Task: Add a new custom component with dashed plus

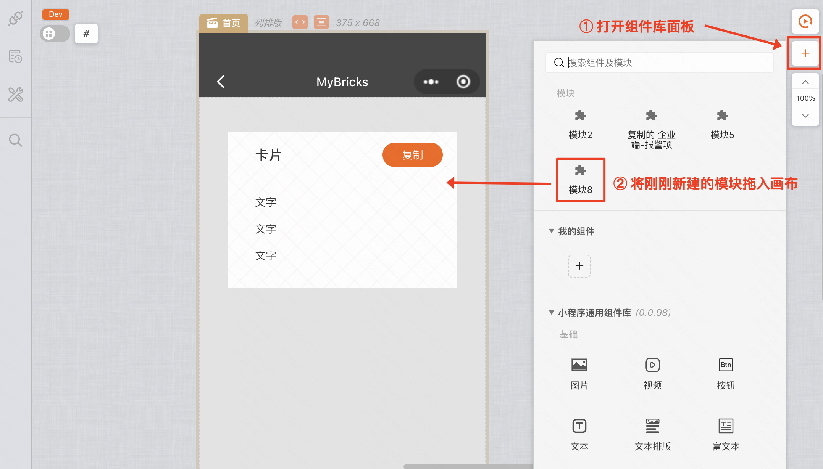Action: point(579,266)
